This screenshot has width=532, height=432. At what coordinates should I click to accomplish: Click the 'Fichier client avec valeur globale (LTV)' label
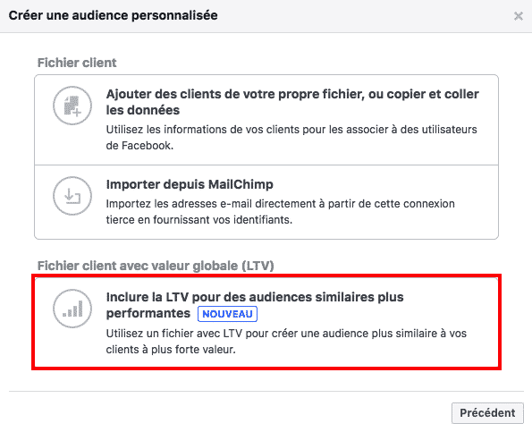click(x=156, y=266)
